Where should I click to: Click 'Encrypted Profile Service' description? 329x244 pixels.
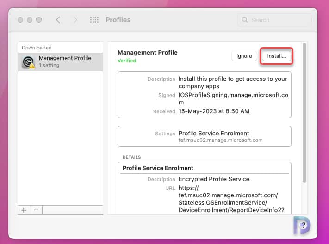pyautogui.click(x=214, y=179)
